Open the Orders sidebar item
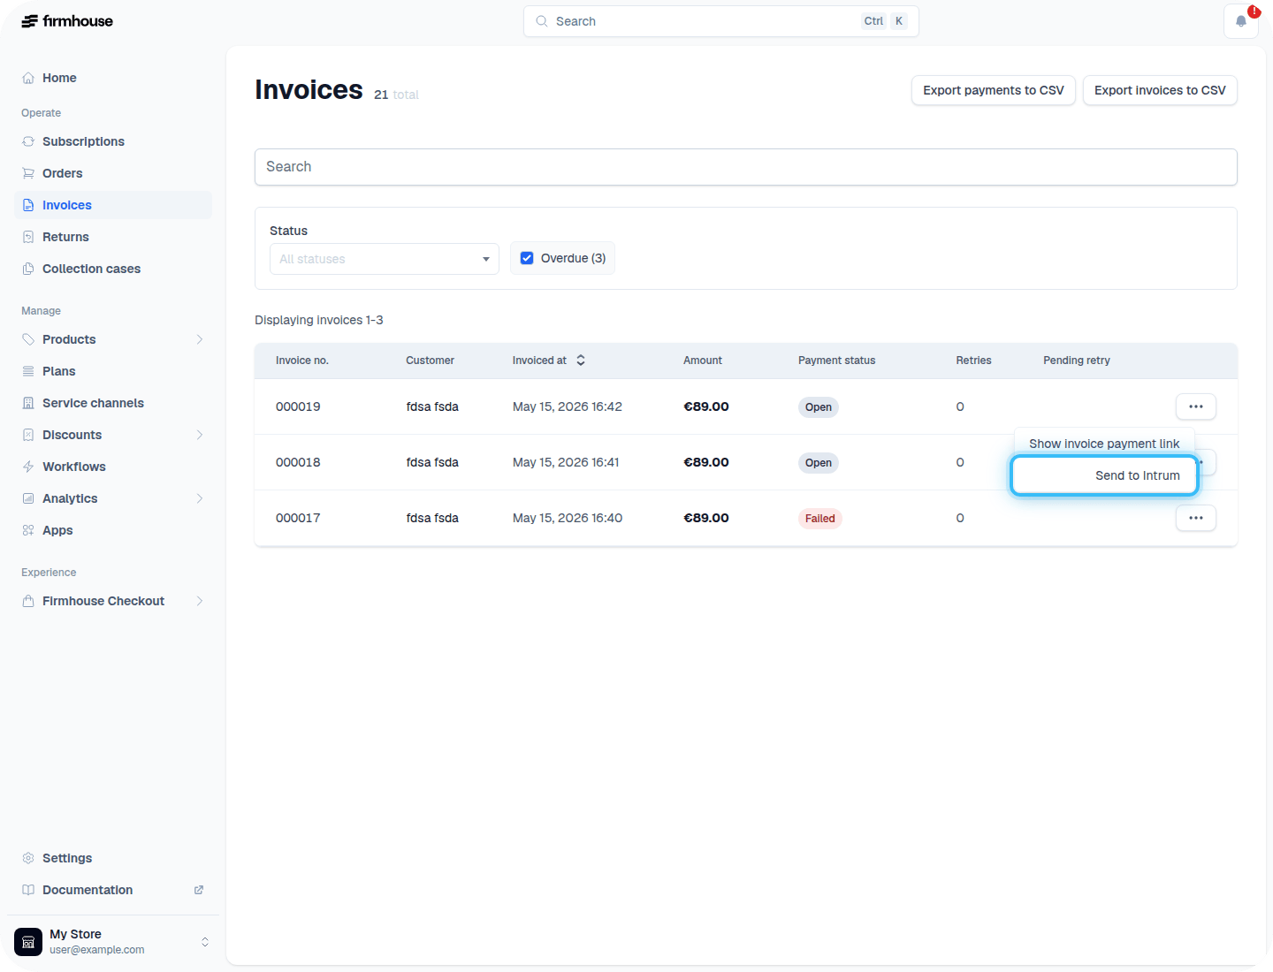The height and width of the screenshot is (972, 1273). pyautogui.click(x=113, y=173)
